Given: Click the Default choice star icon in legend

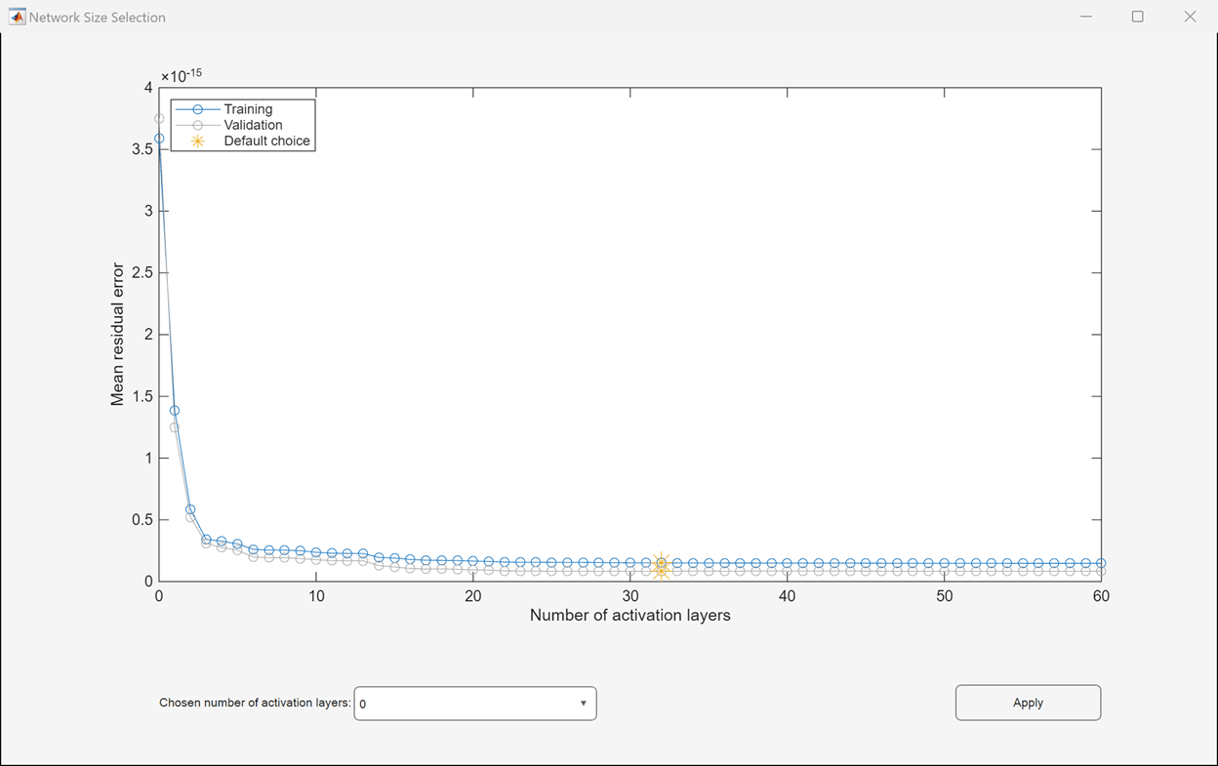Looking at the screenshot, I should pyautogui.click(x=198, y=141).
